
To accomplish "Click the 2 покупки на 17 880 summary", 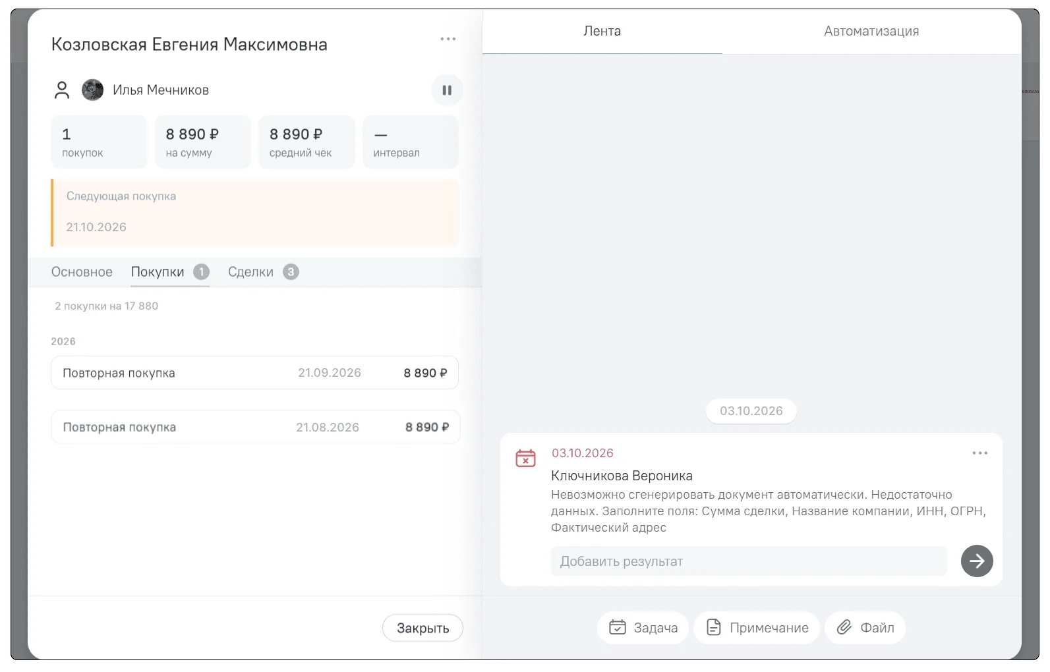I will [x=106, y=306].
